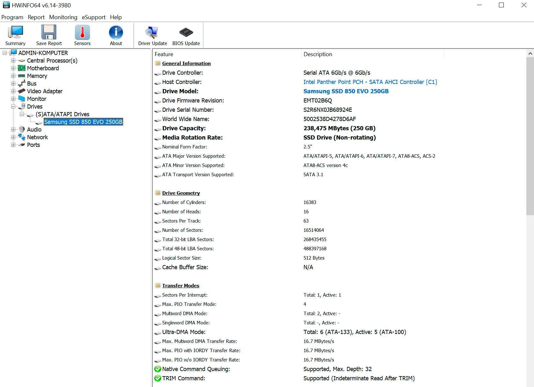534x387 pixels.
Task: Open the Program menu
Action: click(x=12, y=17)
